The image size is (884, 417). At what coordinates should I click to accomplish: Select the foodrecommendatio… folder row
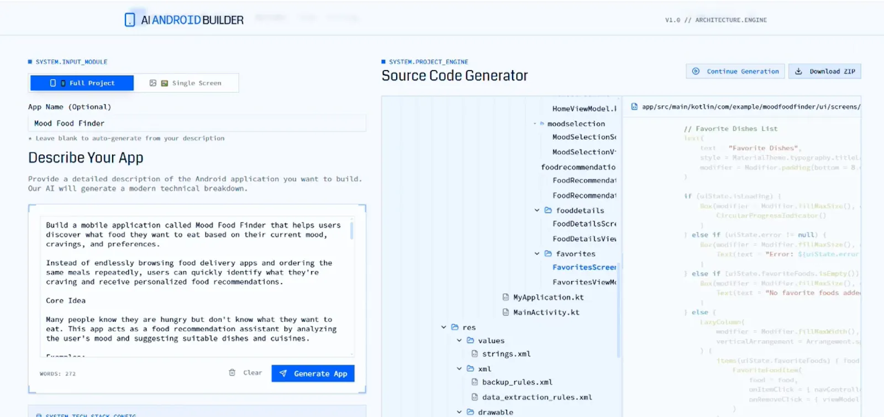[578, 167]
